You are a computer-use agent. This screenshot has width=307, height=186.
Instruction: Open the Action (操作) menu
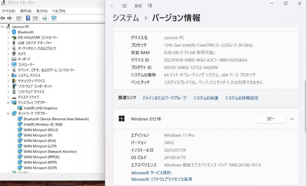(26, 11)
